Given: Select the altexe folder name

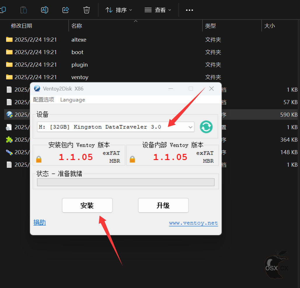Looking at the screenshot, I should (79, 40).
